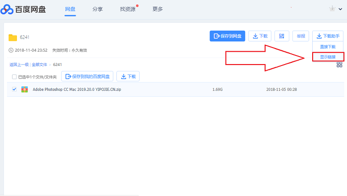347x196 pixels.
Task: Open the 找资源 tab
Action: point(128,9)
